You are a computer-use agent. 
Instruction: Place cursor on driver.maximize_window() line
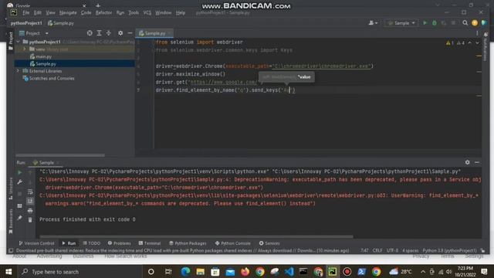[191, 74]
